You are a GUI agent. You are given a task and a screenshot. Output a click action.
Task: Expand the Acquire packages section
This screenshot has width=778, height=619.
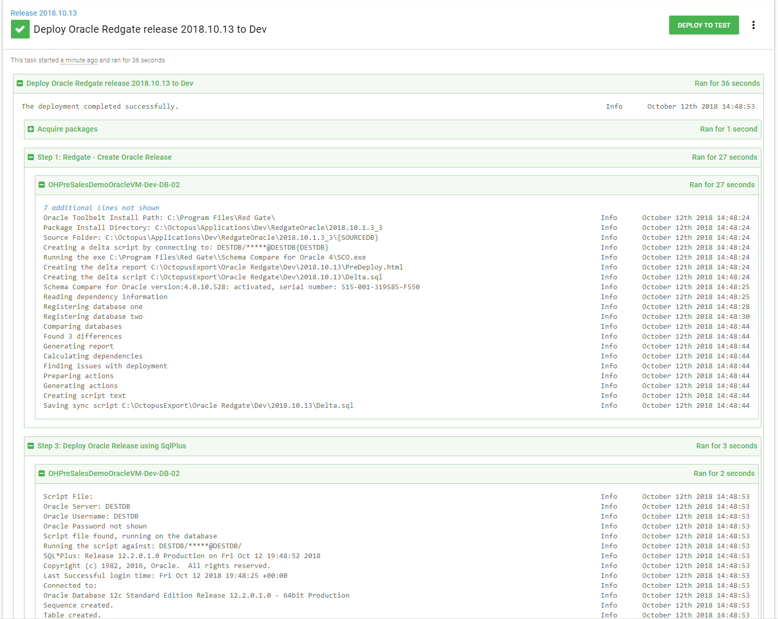click(x=31, y=129)
